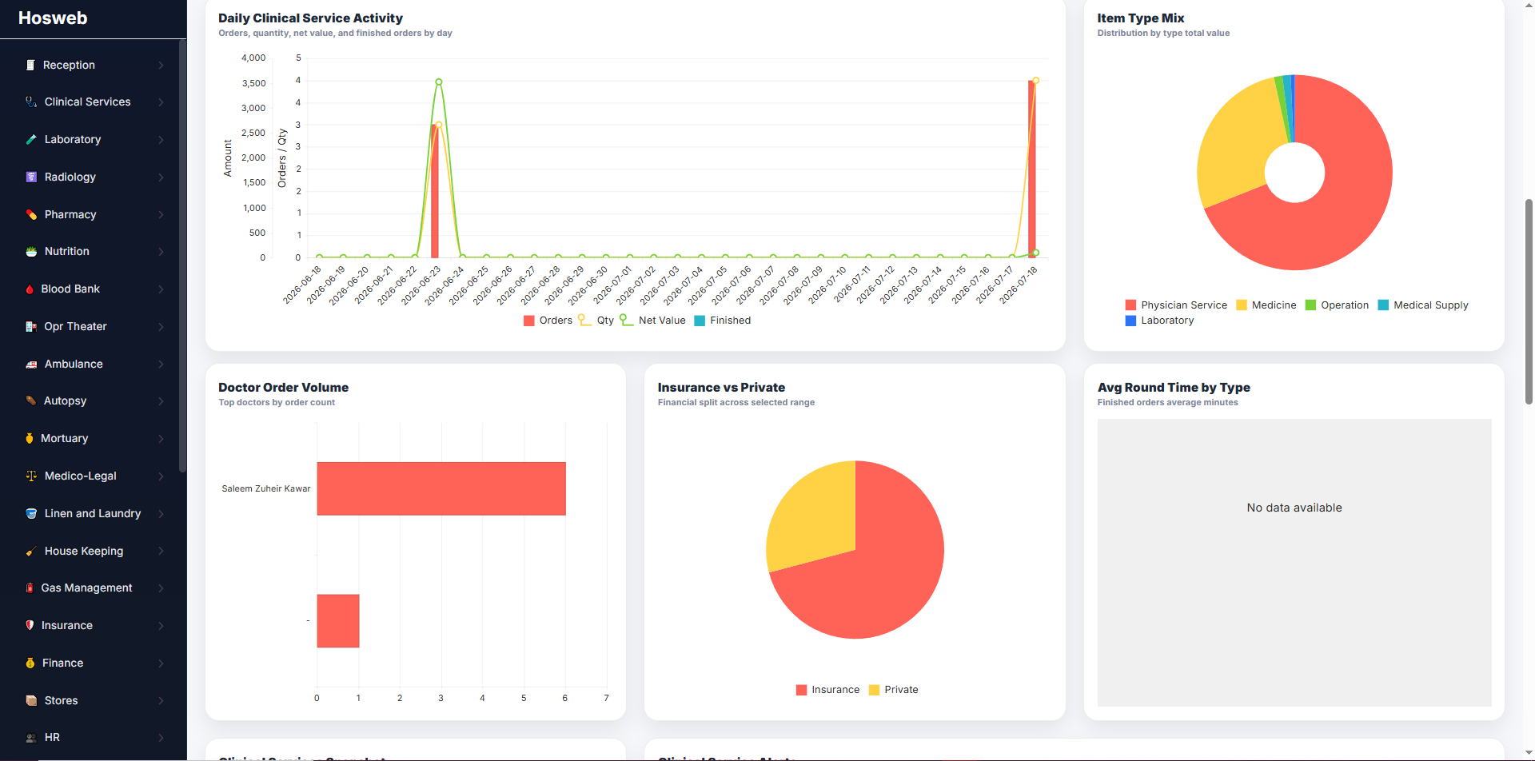This screenshot has width=1535, height=761.
Task: Toggle Operation in Item Type Mix legend
Action: (1336, 305)
